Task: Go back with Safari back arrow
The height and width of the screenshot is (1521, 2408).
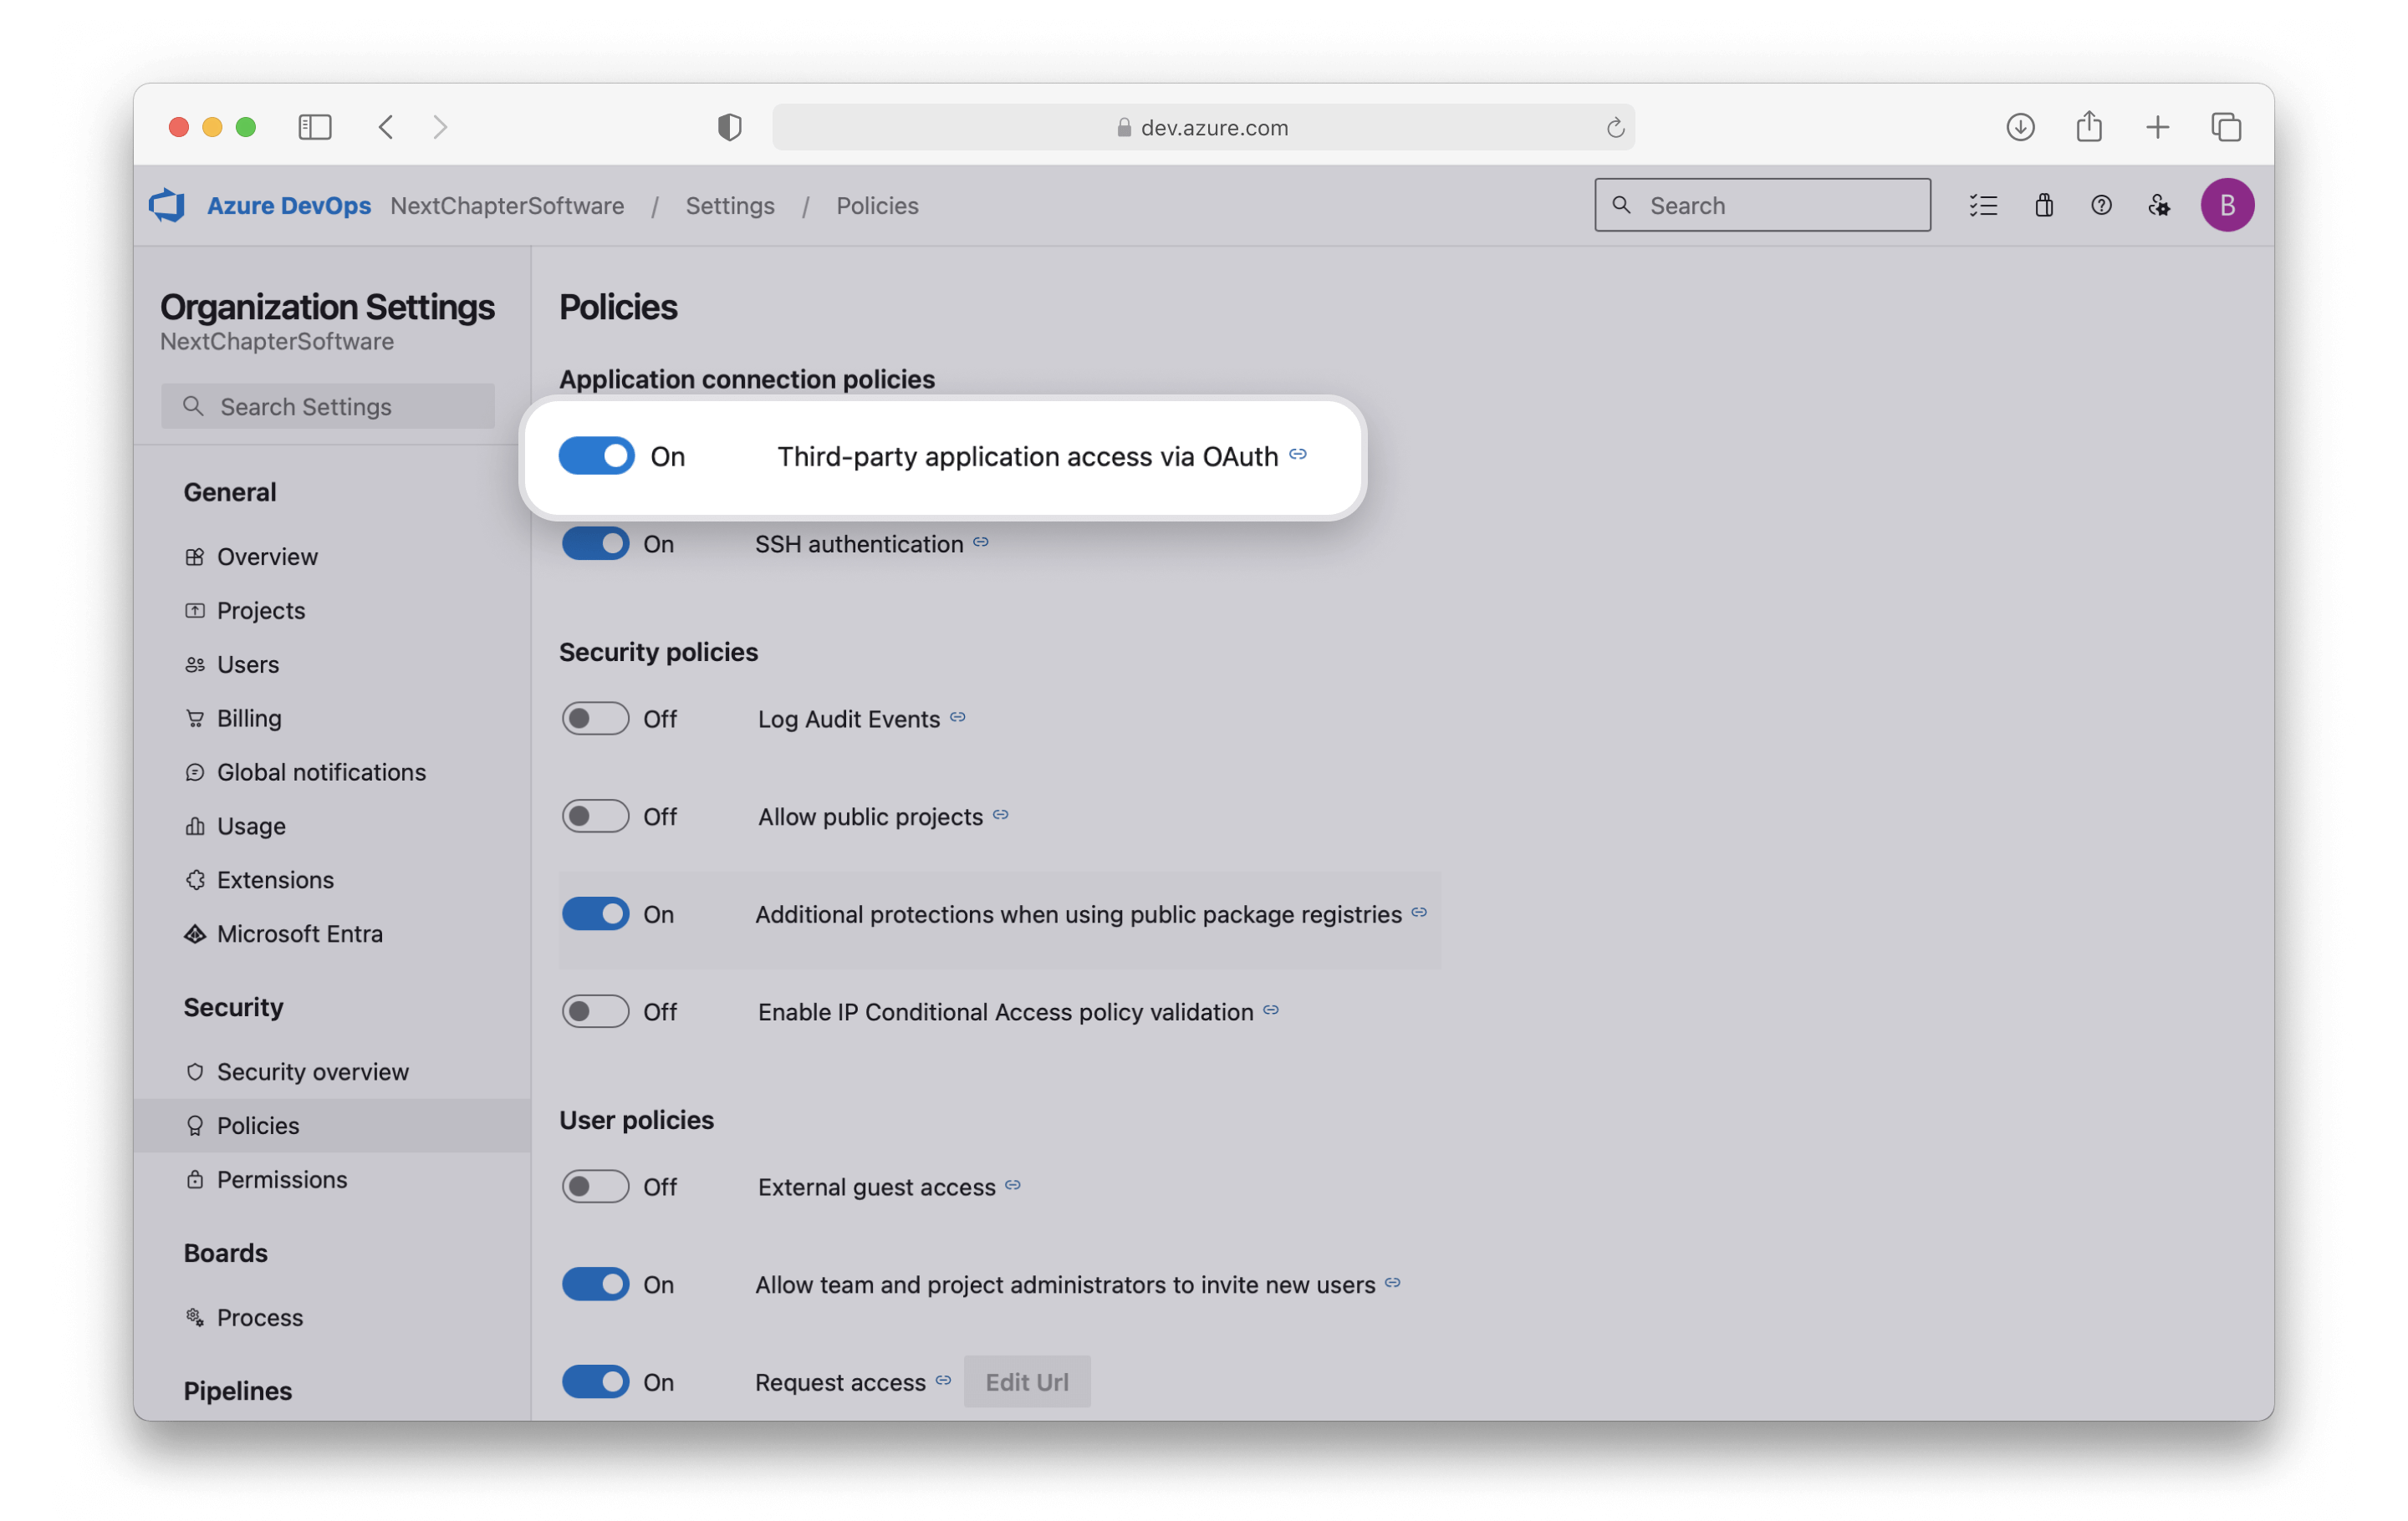Action: point(387,127)
